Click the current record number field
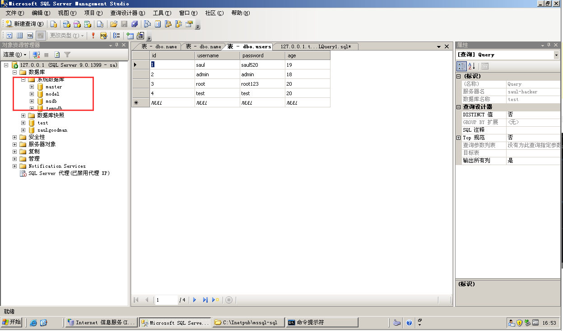This screenshot has height=331, width=563. [x=166, y=300]
